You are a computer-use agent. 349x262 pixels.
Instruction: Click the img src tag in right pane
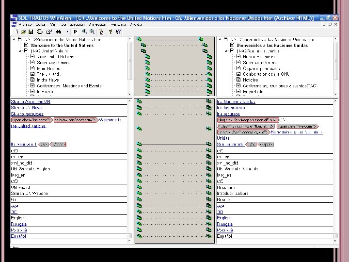click(x=248, y=120)
